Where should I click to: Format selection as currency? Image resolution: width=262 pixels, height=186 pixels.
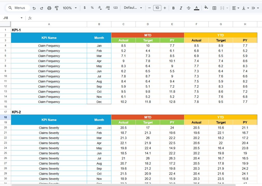point(85,8)
